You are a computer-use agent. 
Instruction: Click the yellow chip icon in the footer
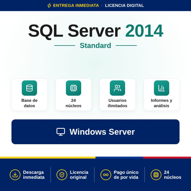[156, 175]
